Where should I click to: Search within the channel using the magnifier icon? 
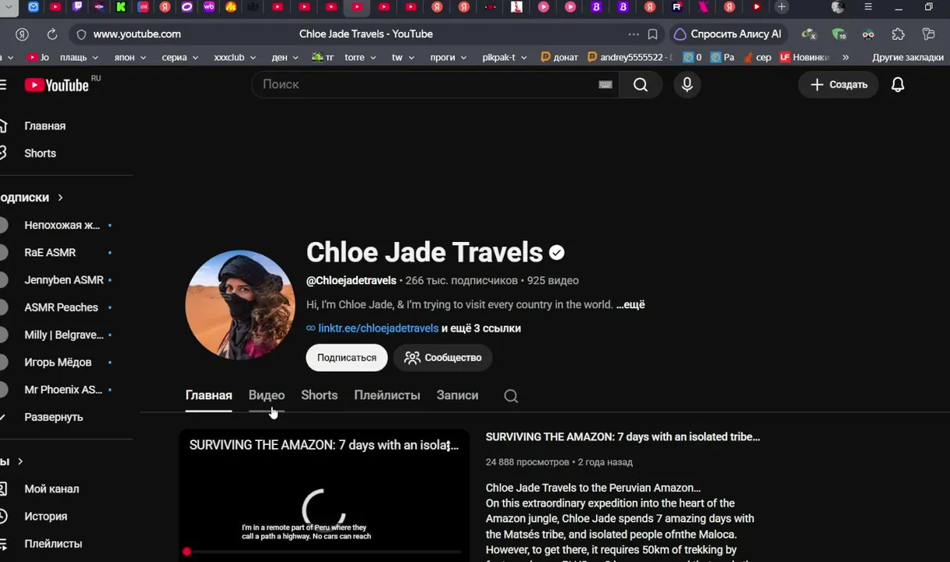pyautogui.click(x=511, y=396)
